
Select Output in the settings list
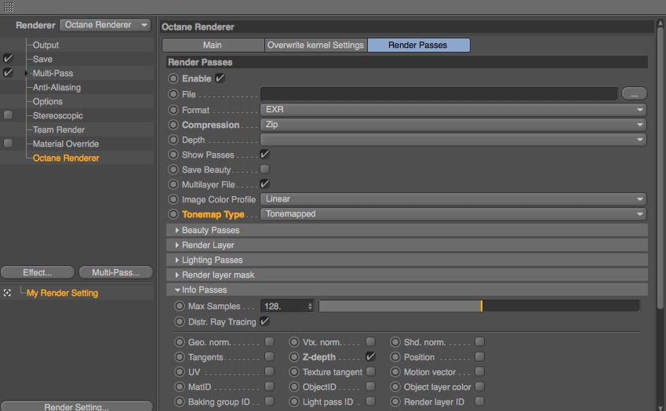(x=45, y=45)
